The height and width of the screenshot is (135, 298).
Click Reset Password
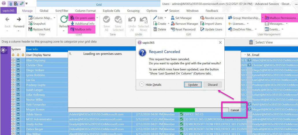point(183,29)
